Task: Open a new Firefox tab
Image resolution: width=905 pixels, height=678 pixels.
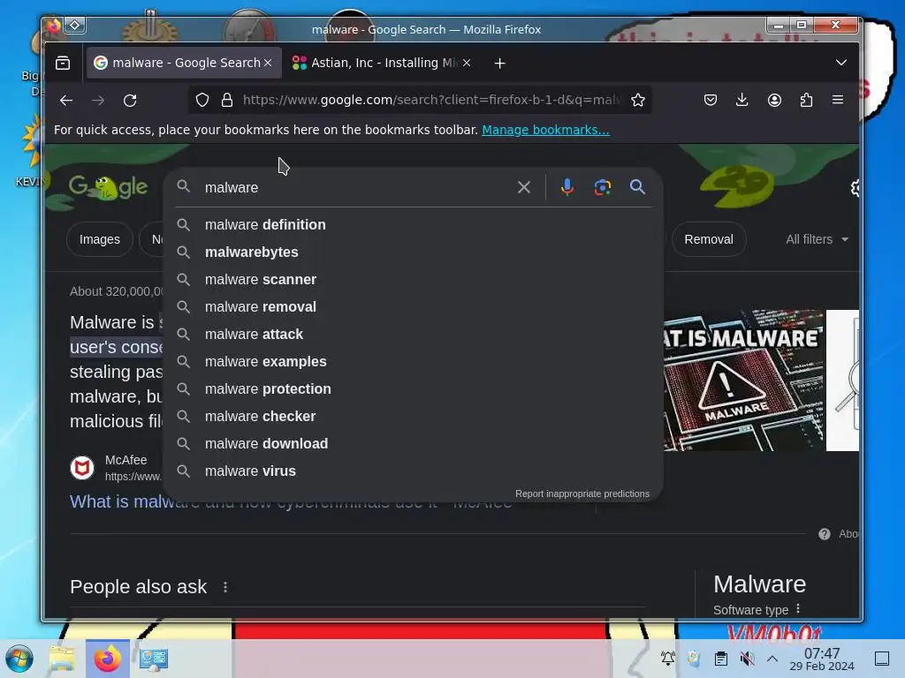Action: click(500, 63)
